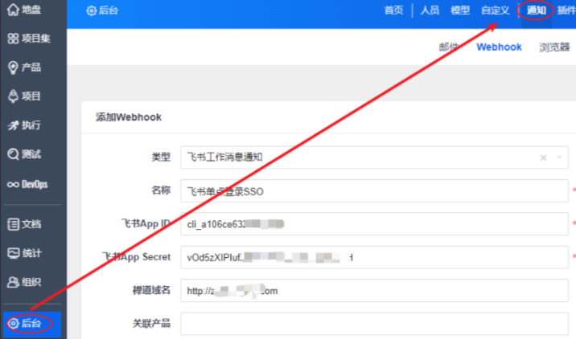This screenshot has height=339, width=576.
Task: Click the 类型 field label
Action: (x=161, y=157)
